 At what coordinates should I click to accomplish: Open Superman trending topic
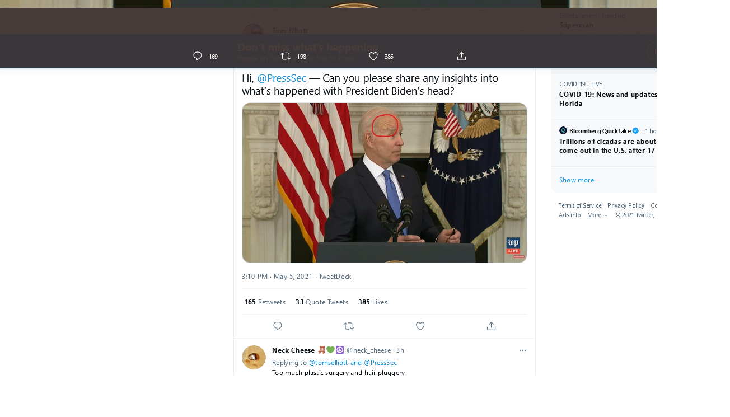tap(576, 25)
